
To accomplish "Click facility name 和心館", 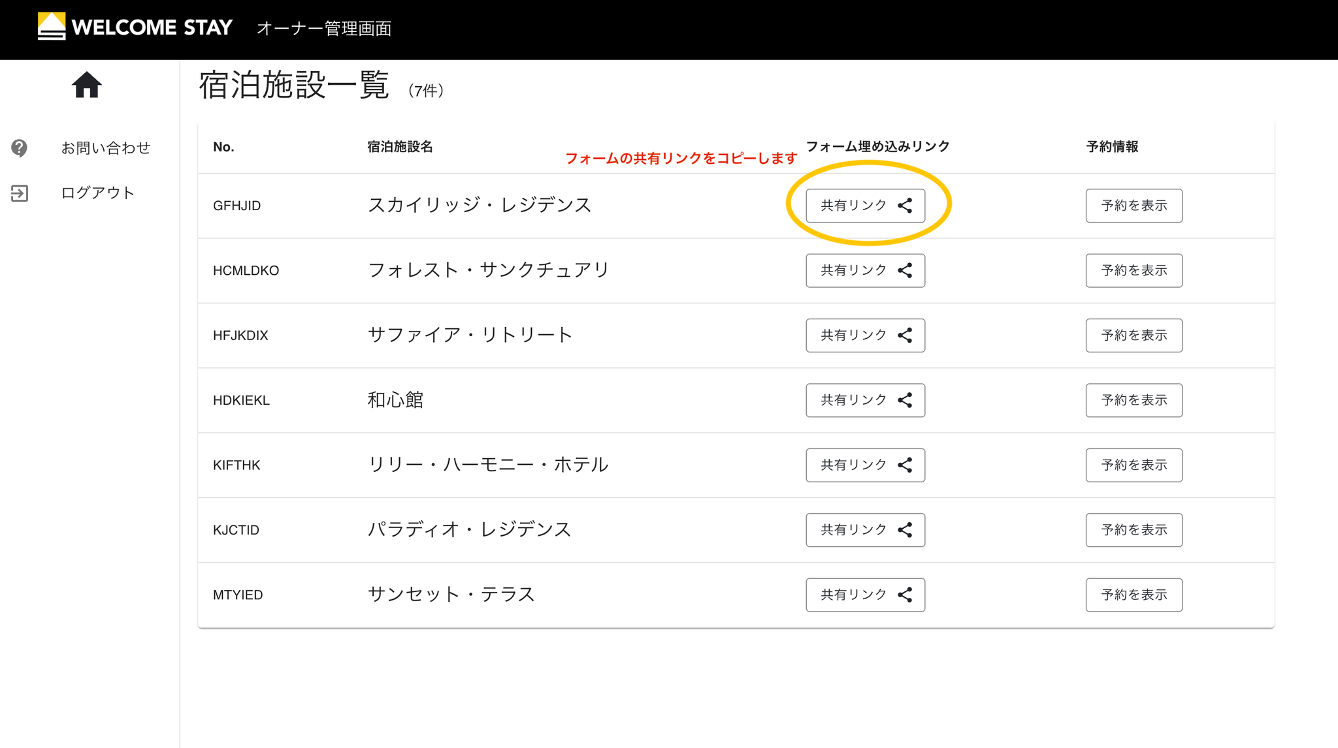I will tap(395, 399).
